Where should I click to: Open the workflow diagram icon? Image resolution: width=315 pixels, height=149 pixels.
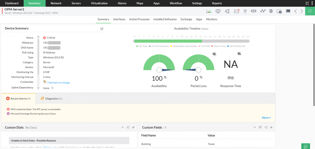click(x=227, y=11)
